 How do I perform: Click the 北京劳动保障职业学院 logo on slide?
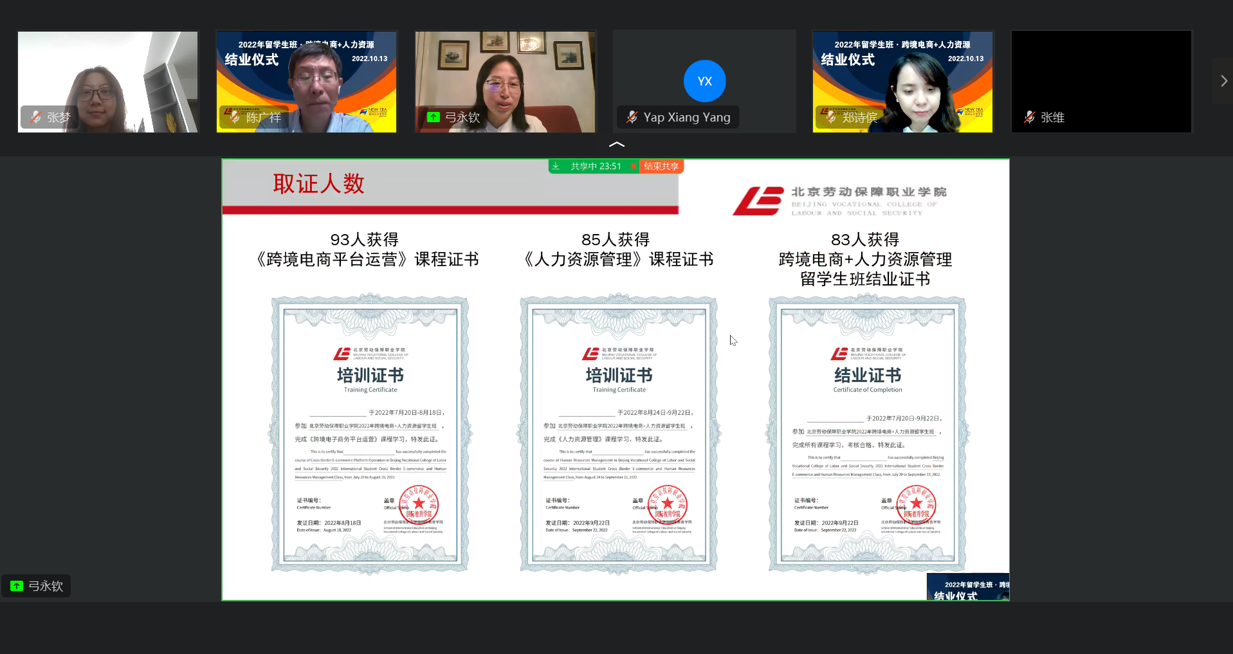(x=840, y=201)
